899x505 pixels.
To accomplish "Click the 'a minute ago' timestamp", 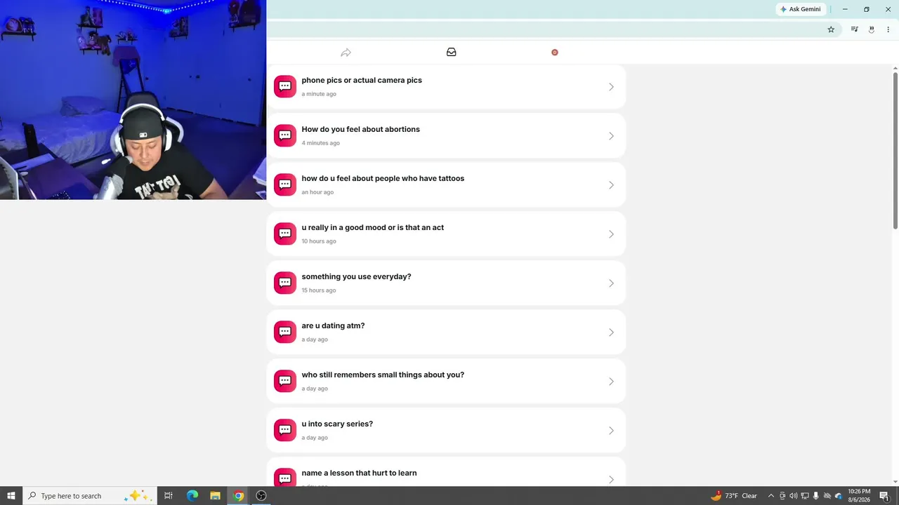I will (x=319, y=94).
